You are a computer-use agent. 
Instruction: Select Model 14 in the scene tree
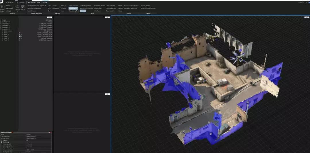7,40
